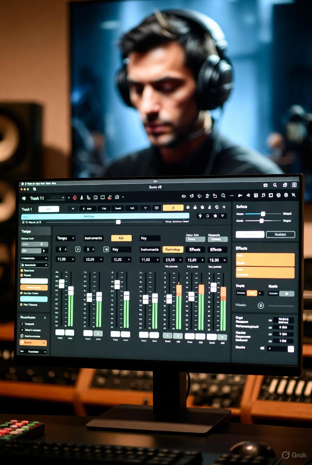
Task: Tick the first orange checkbox in Tempo sidebar
Action: point(21,270)
